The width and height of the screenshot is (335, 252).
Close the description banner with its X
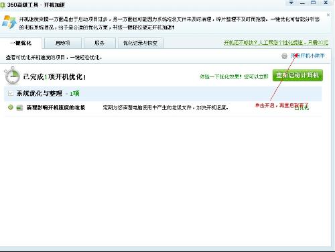point(328,15)
